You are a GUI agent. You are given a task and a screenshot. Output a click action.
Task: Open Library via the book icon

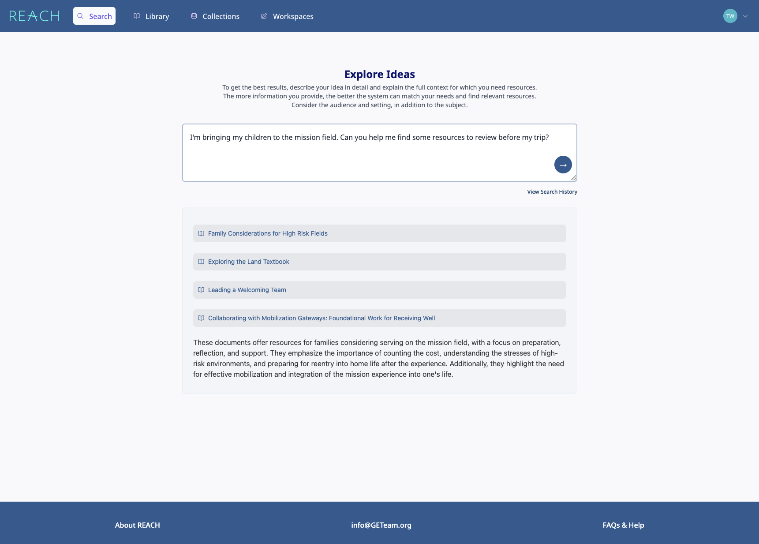pos(137,16)
